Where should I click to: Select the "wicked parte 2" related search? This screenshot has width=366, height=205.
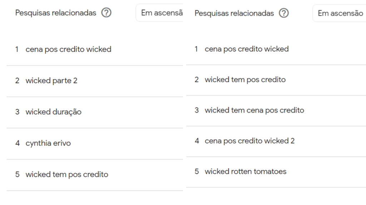[x=51, y=81]
